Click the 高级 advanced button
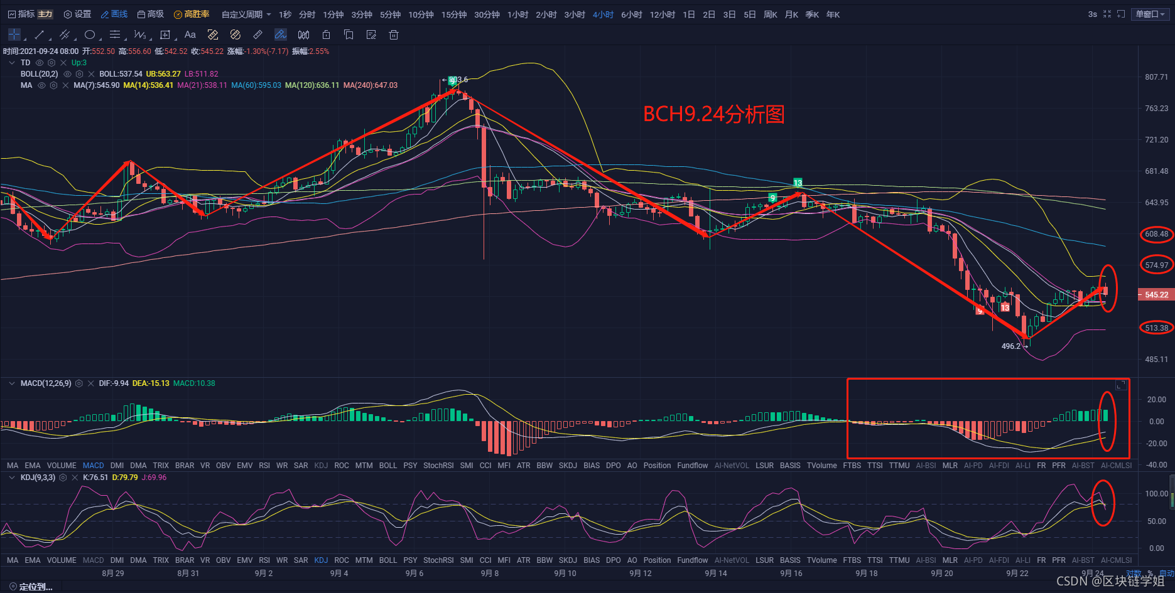Image resolution: width=1175 pixels, height=593 pixels. coord(151,14)
